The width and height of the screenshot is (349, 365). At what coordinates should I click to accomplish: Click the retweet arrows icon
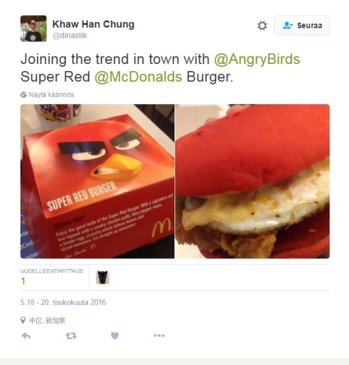pos(71,336)
